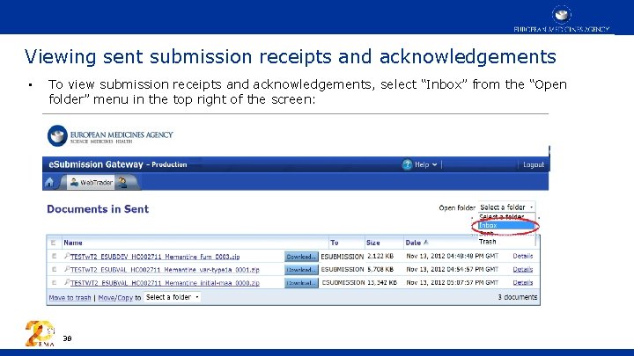View Details for the 05:07:57 PM submission
The height and width of the screenshot is (356, 634).
[x=523, y=282]
